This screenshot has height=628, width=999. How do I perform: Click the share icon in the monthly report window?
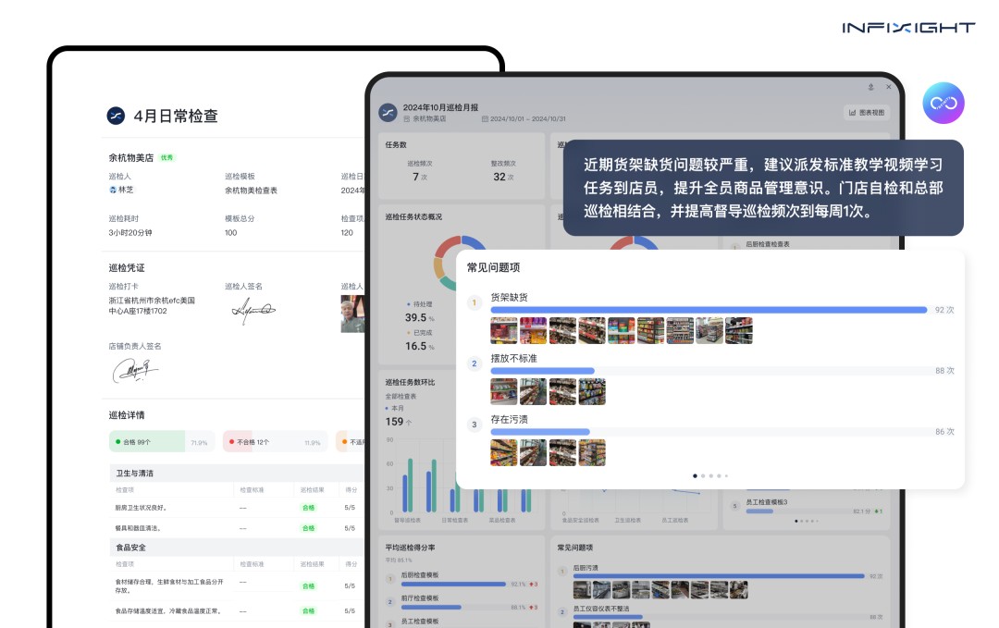[x=871, y=87]
